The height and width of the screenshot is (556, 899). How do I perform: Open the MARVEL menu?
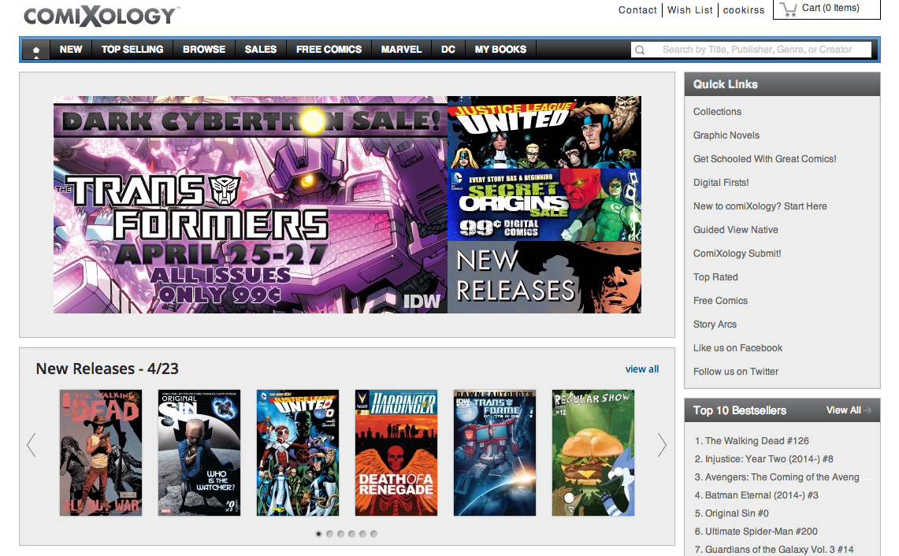401,50
